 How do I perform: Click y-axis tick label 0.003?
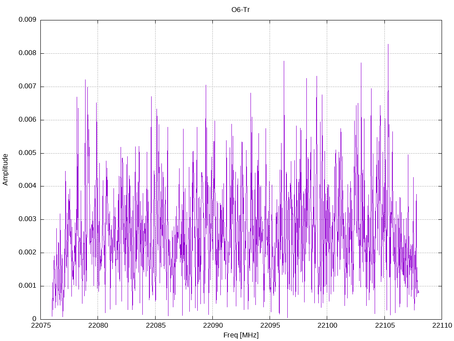tap(27, 219)
